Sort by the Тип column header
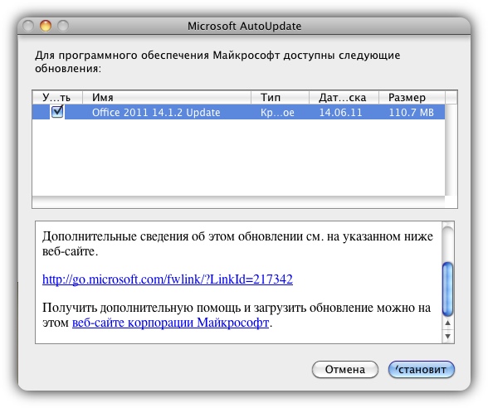 [281, 98]
